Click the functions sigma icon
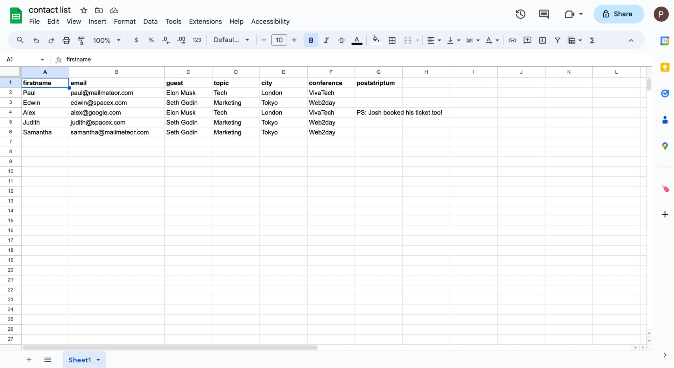Image resolution: width=674 pixels, height=368 pixels. 592,40
